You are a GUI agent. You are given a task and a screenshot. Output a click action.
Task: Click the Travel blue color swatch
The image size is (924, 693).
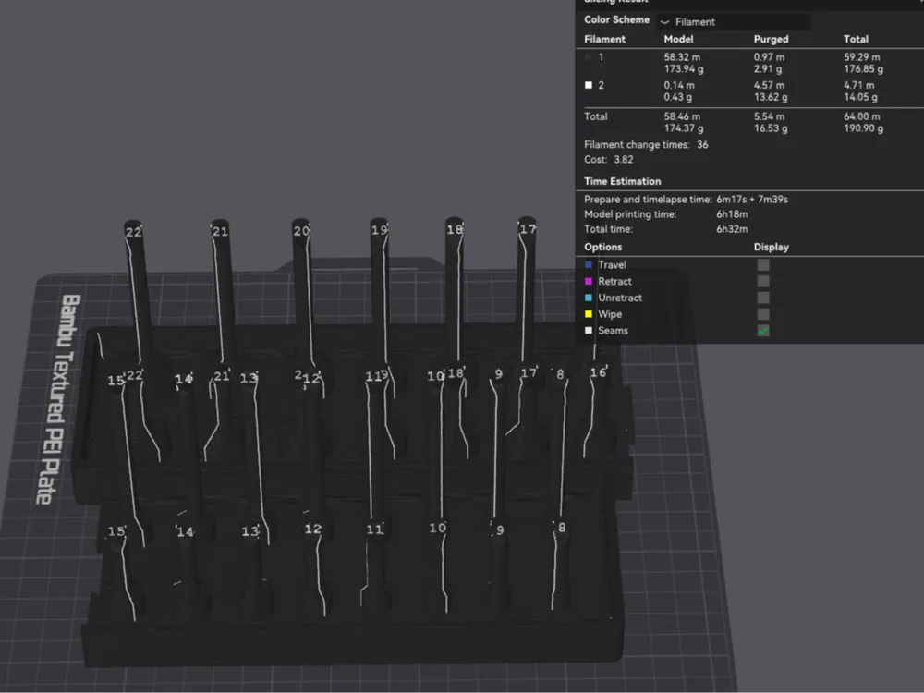(588, 265)
